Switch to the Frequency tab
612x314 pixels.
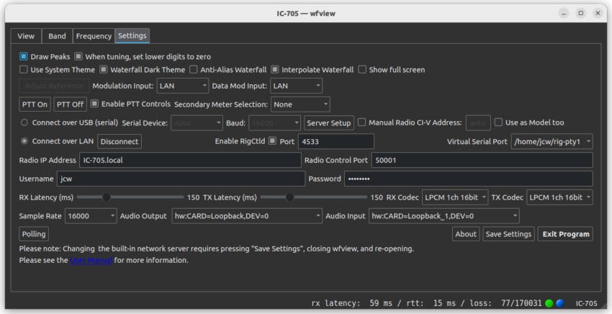(x=94, y=36)
